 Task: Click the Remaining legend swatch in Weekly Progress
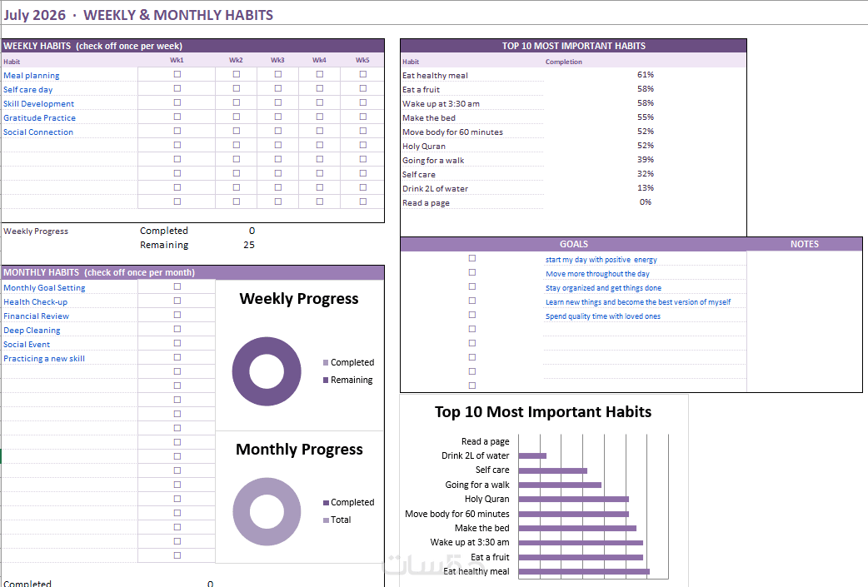[326, 380]
